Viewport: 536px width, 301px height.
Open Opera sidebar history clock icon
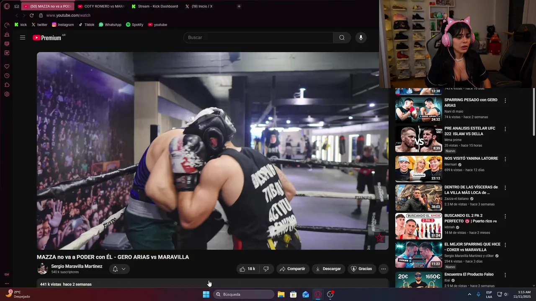point(7,76)
